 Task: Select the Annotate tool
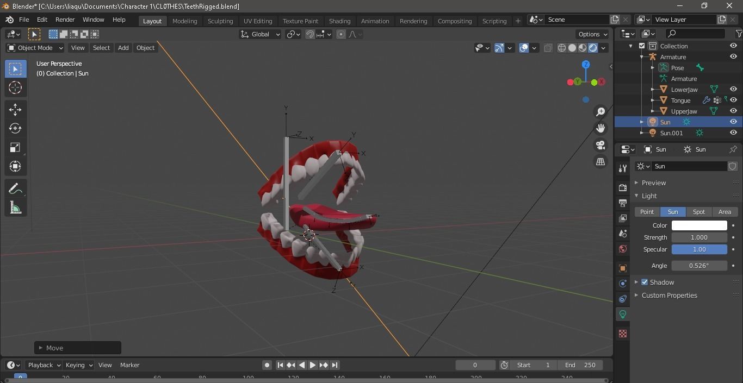coord(15,188)
